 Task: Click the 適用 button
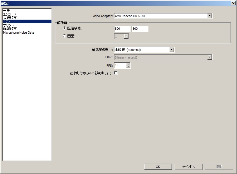tap(219, 167)
